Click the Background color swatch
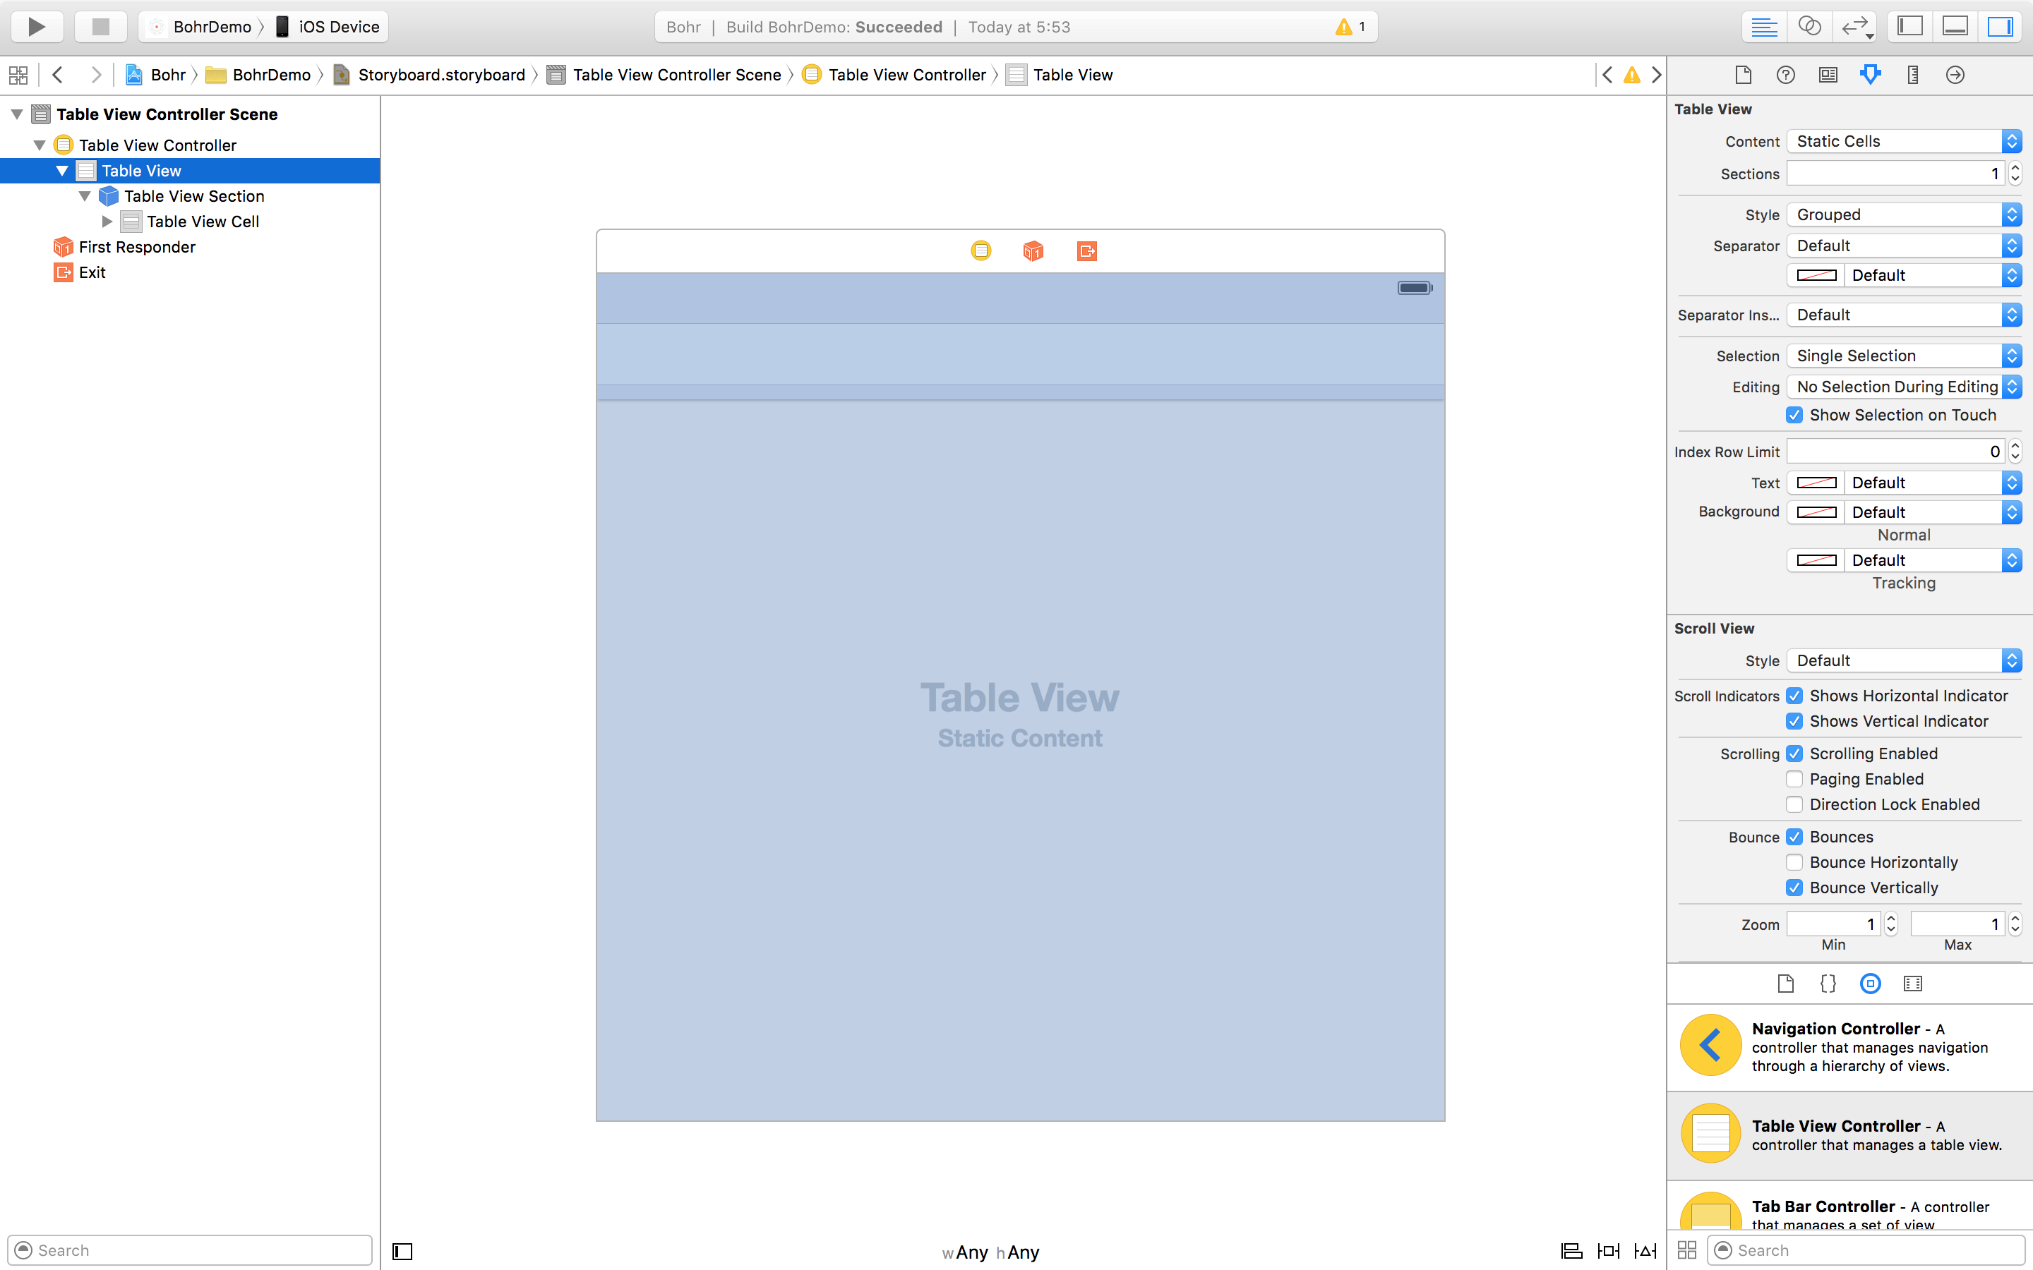Viewport: 2033px width, 1270px height. (x=1816, y=512)
